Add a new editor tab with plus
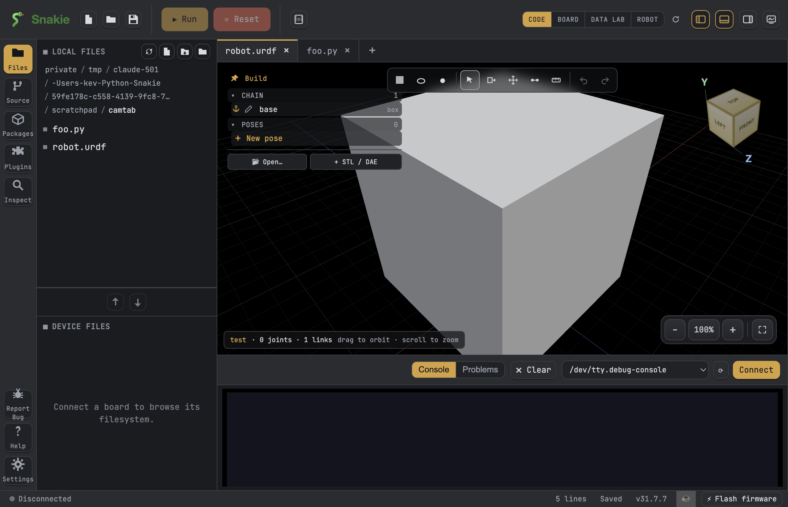788x507 pixels. 372,50
